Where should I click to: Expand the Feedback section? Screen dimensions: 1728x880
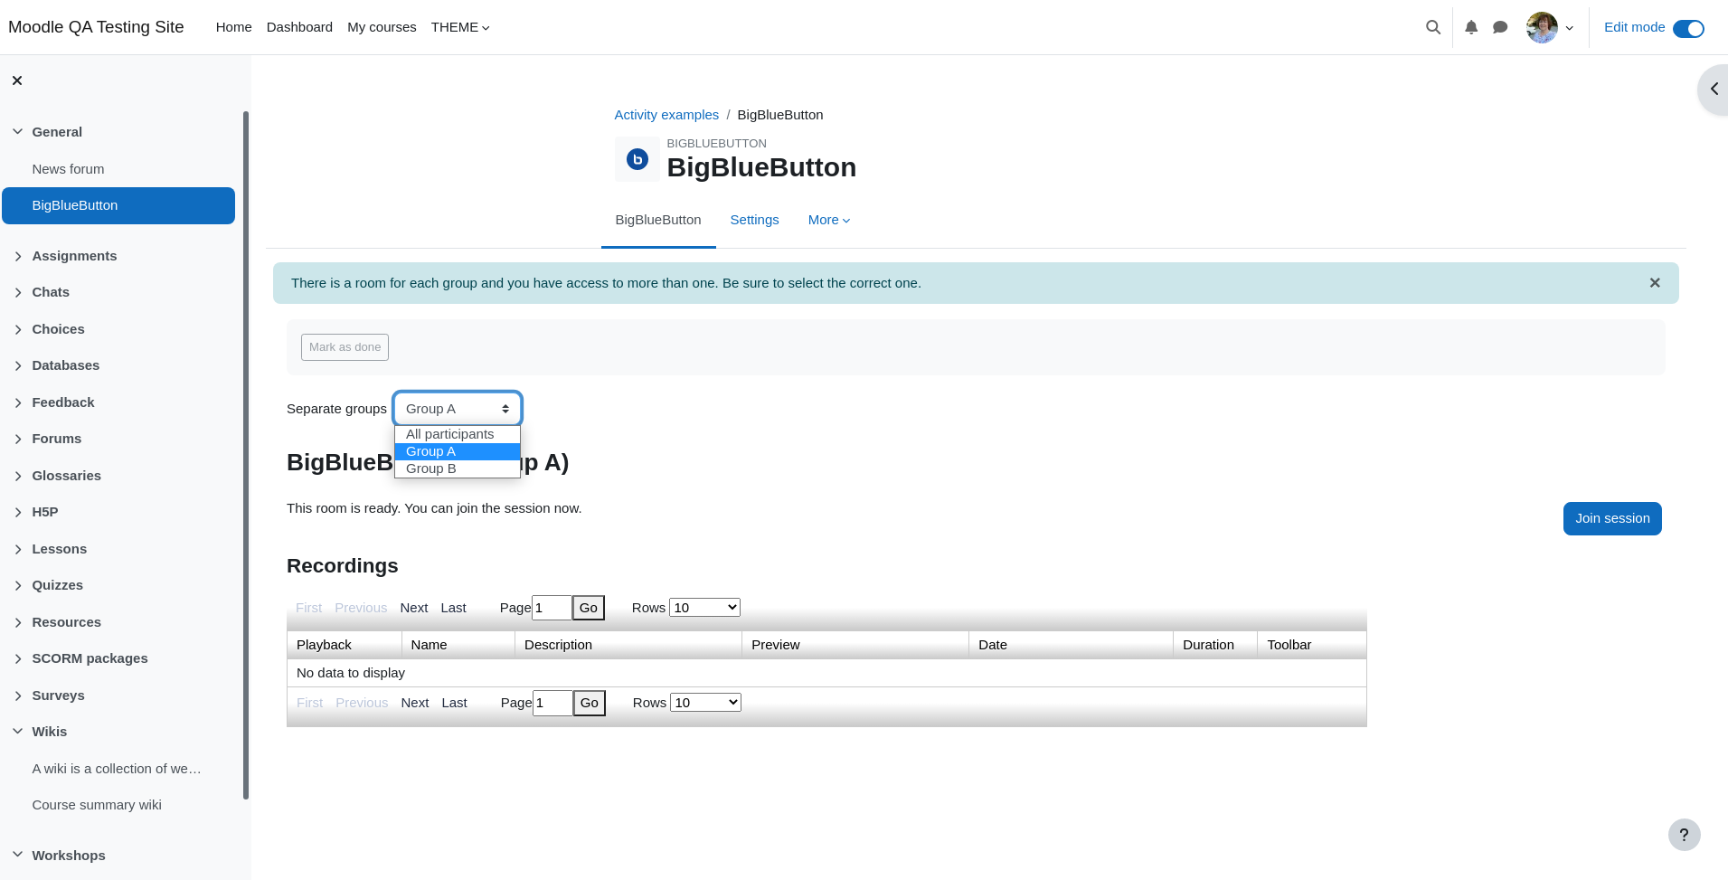tap(18, 402)
